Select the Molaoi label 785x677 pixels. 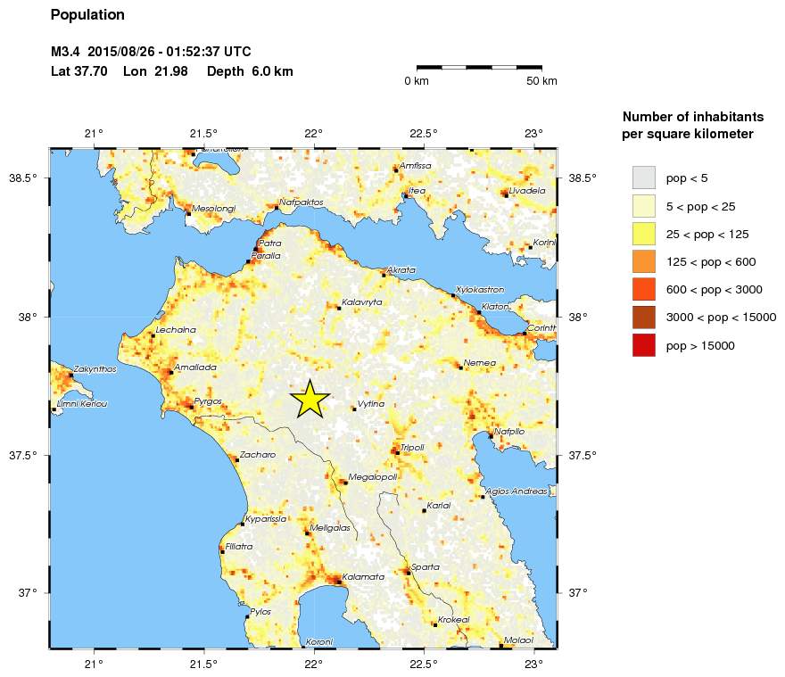coord(518,640)
